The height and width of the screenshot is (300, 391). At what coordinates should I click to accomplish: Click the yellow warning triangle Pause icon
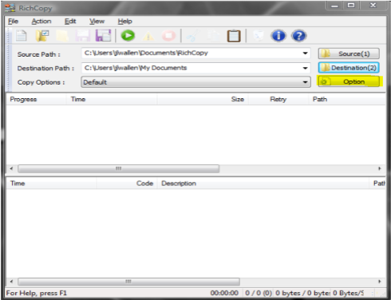(148, 36)
